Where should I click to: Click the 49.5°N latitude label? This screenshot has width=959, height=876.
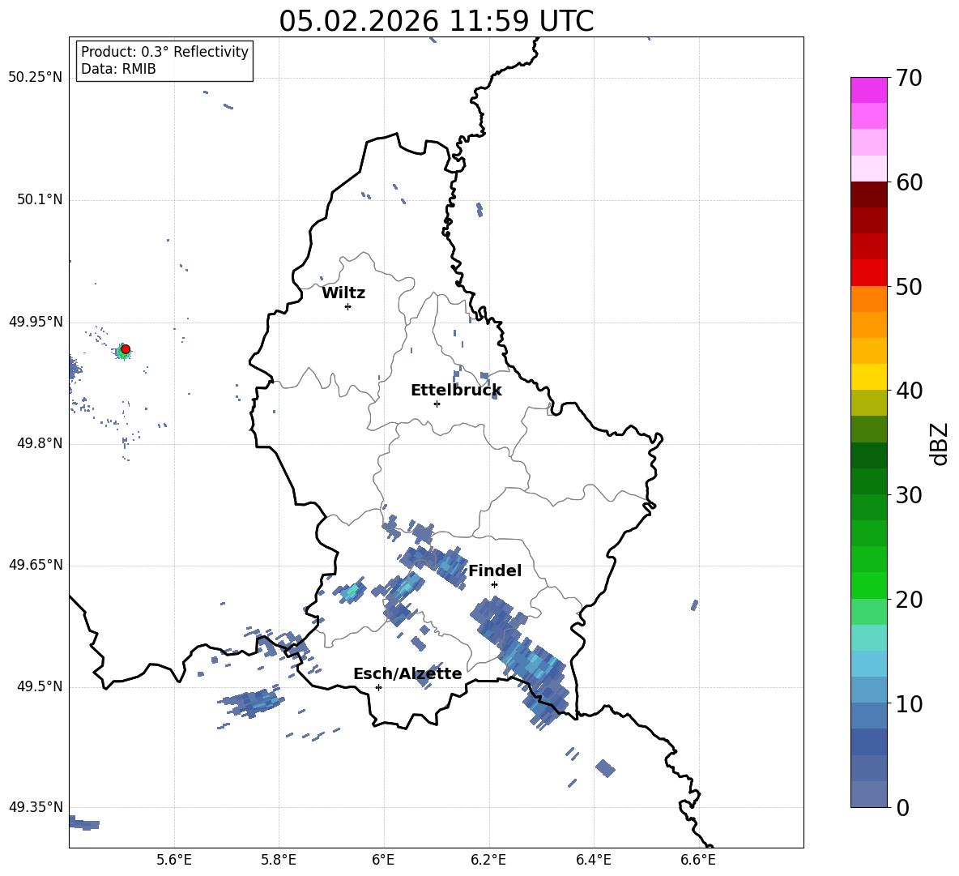click(x=40, y=686)
